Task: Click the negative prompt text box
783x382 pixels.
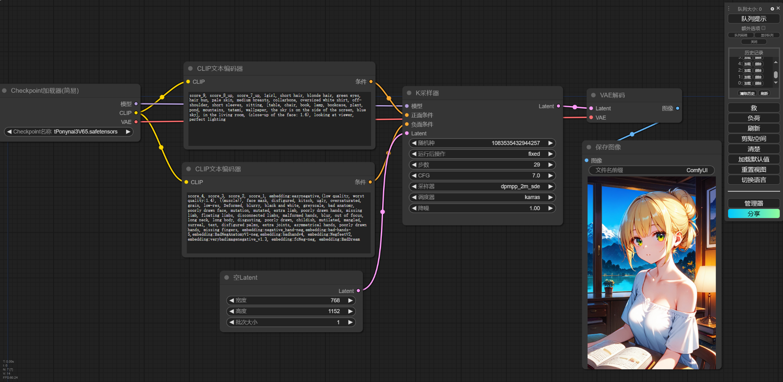Action: click(x=278, y=223)
